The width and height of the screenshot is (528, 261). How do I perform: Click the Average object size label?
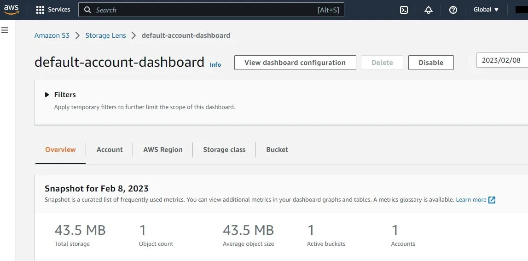point(248,244)
